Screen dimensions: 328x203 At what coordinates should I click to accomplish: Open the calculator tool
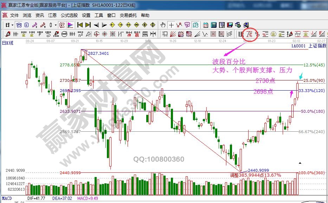click(213, 25)
